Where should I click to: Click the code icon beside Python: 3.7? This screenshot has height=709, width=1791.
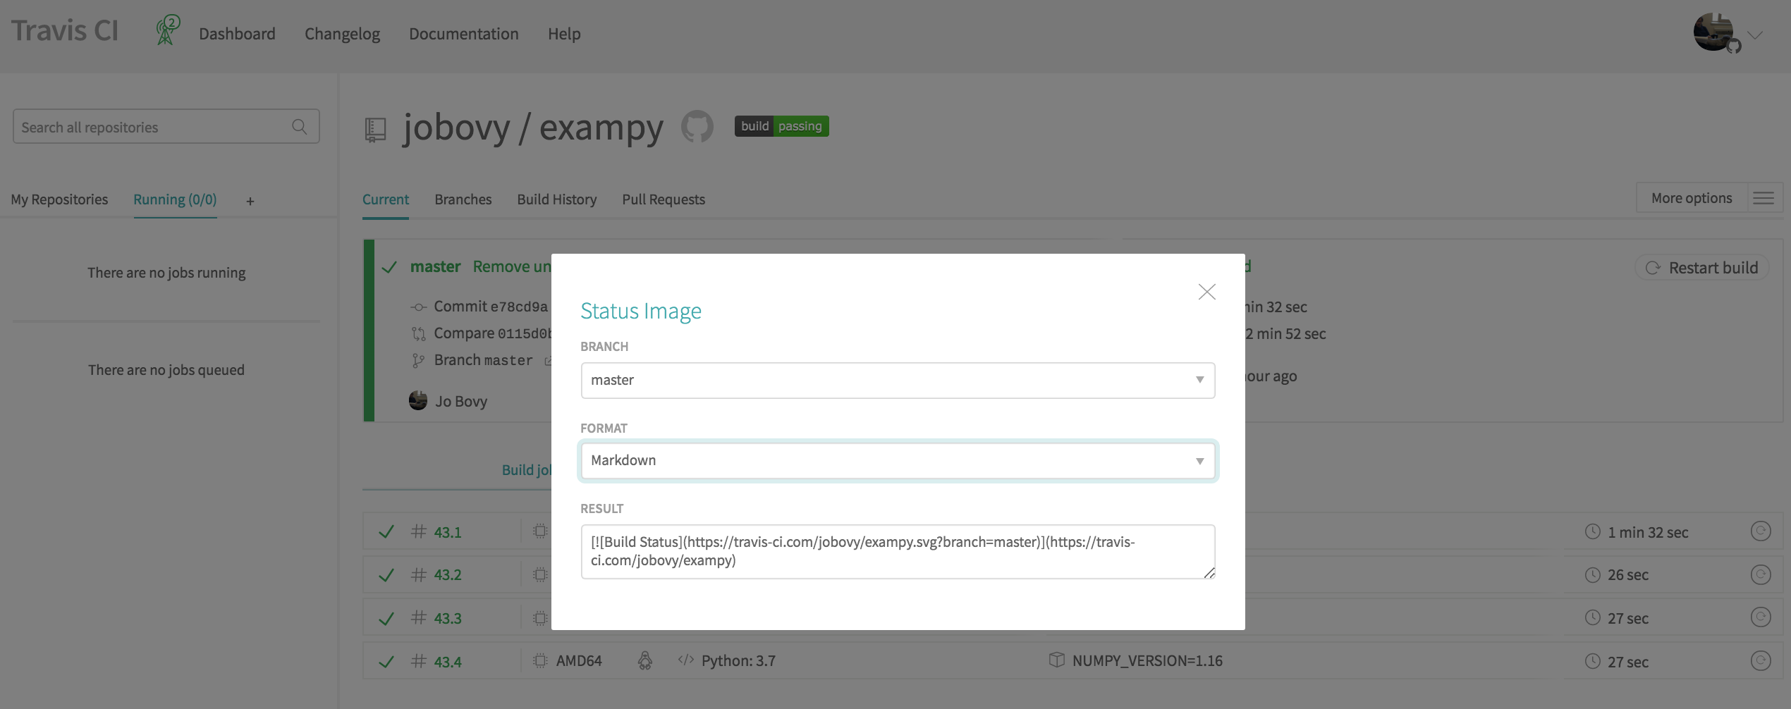click(686, 660)
